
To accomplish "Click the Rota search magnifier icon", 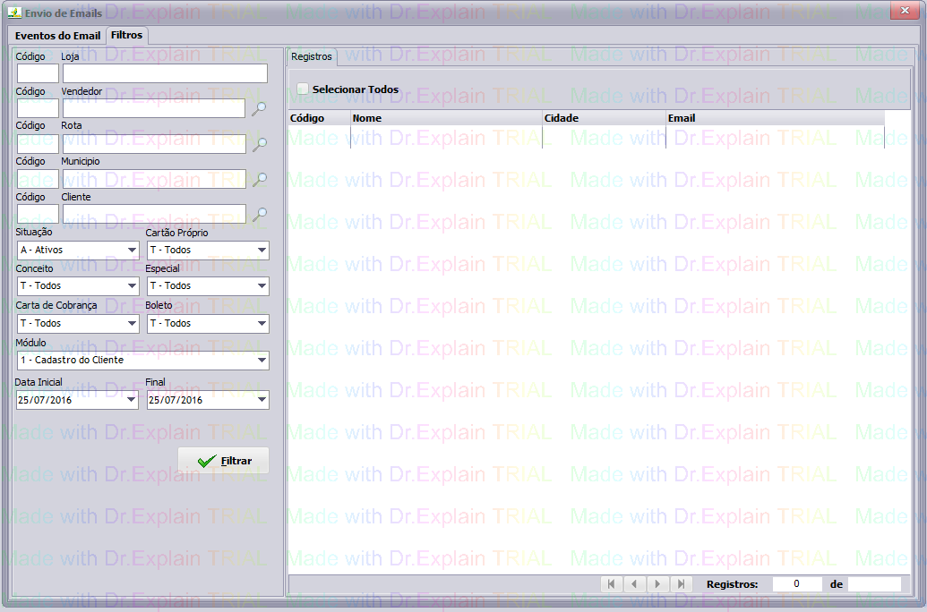I will [259, 144].
